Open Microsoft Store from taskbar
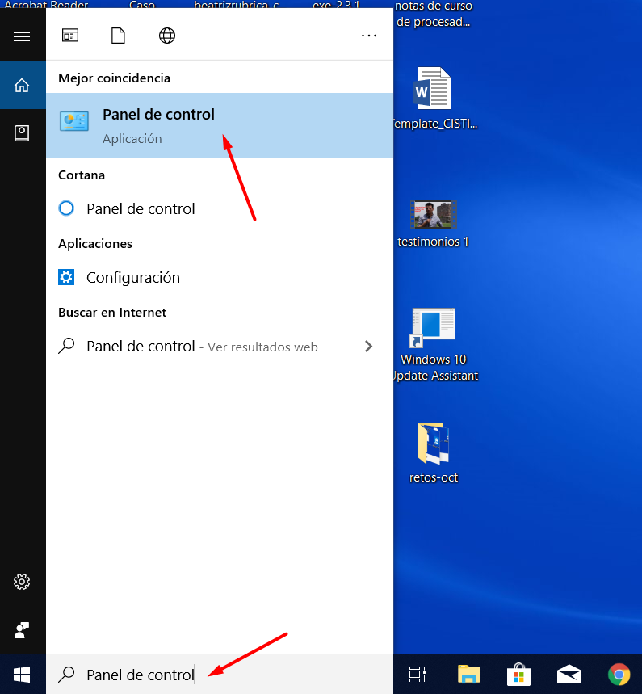This screenshot has width=642, height=694. (x=518, y=675)
